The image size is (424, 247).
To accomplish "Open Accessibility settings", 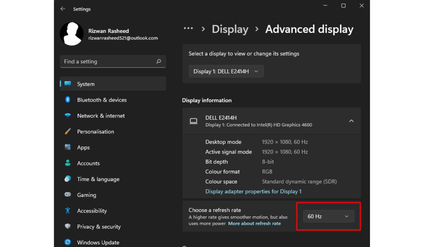I will click(x=113, y=211).
